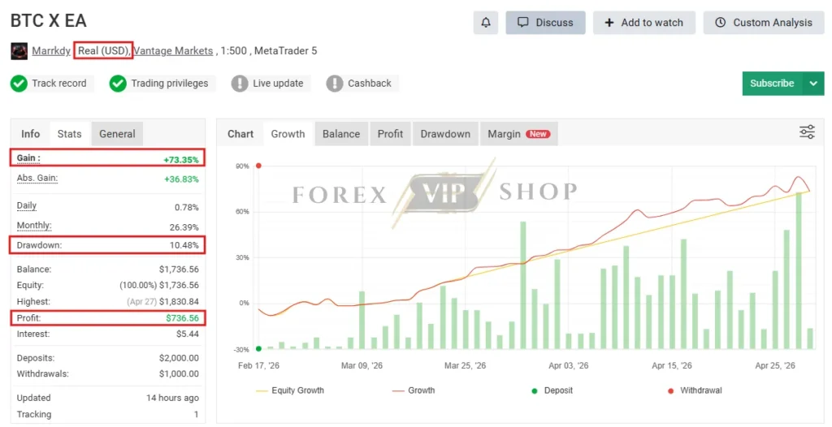Open the Vantage Markets link
This screenshot has width=832, height=427.
pyautogui.click(x=174, y=51)
